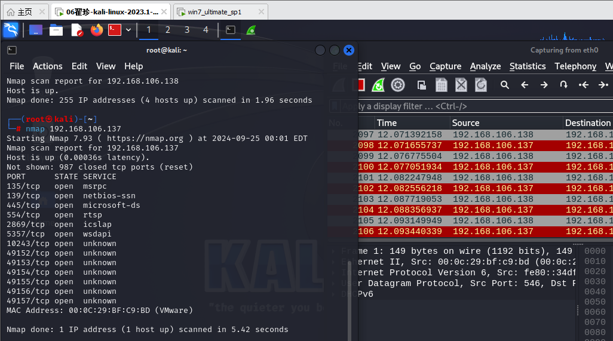Open the terminal File menu

point(17,66)
